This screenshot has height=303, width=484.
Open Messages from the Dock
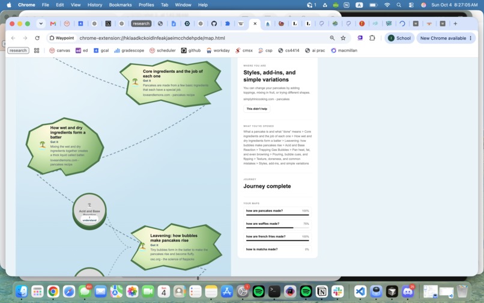click(x=85, y=291)
